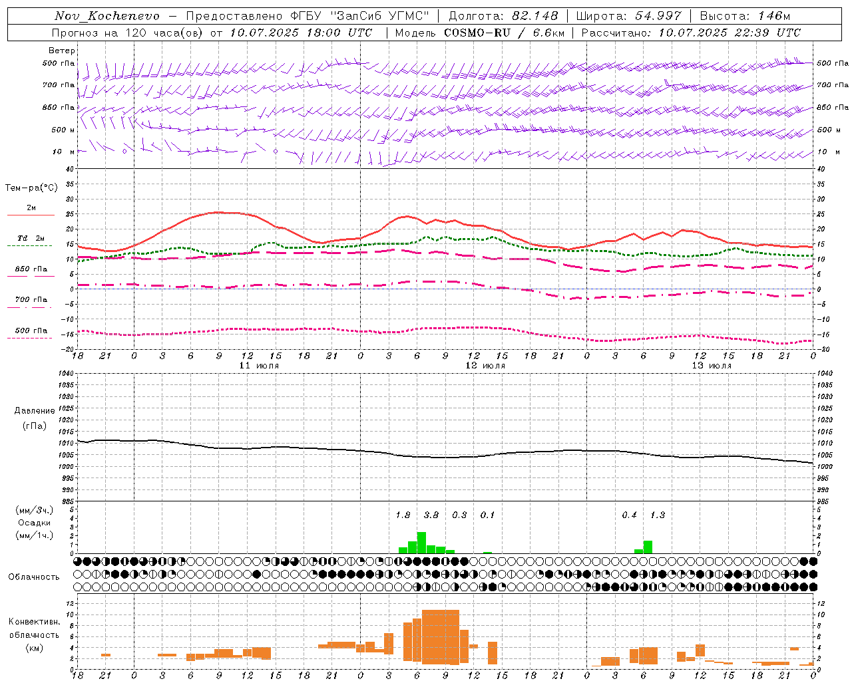Click the station name Nov_Kochenevo
Screen dimensions: 852x681
coord(107,16)
